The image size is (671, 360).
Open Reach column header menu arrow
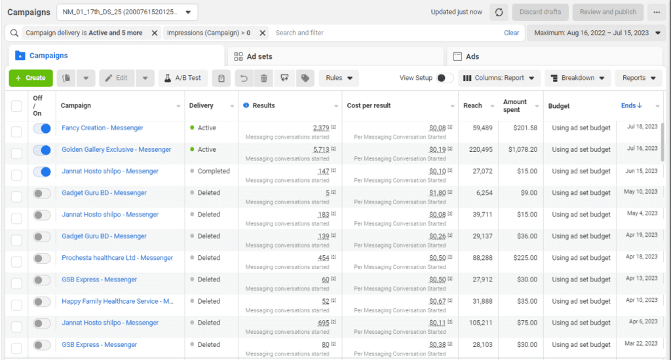(x=492, y=106)
